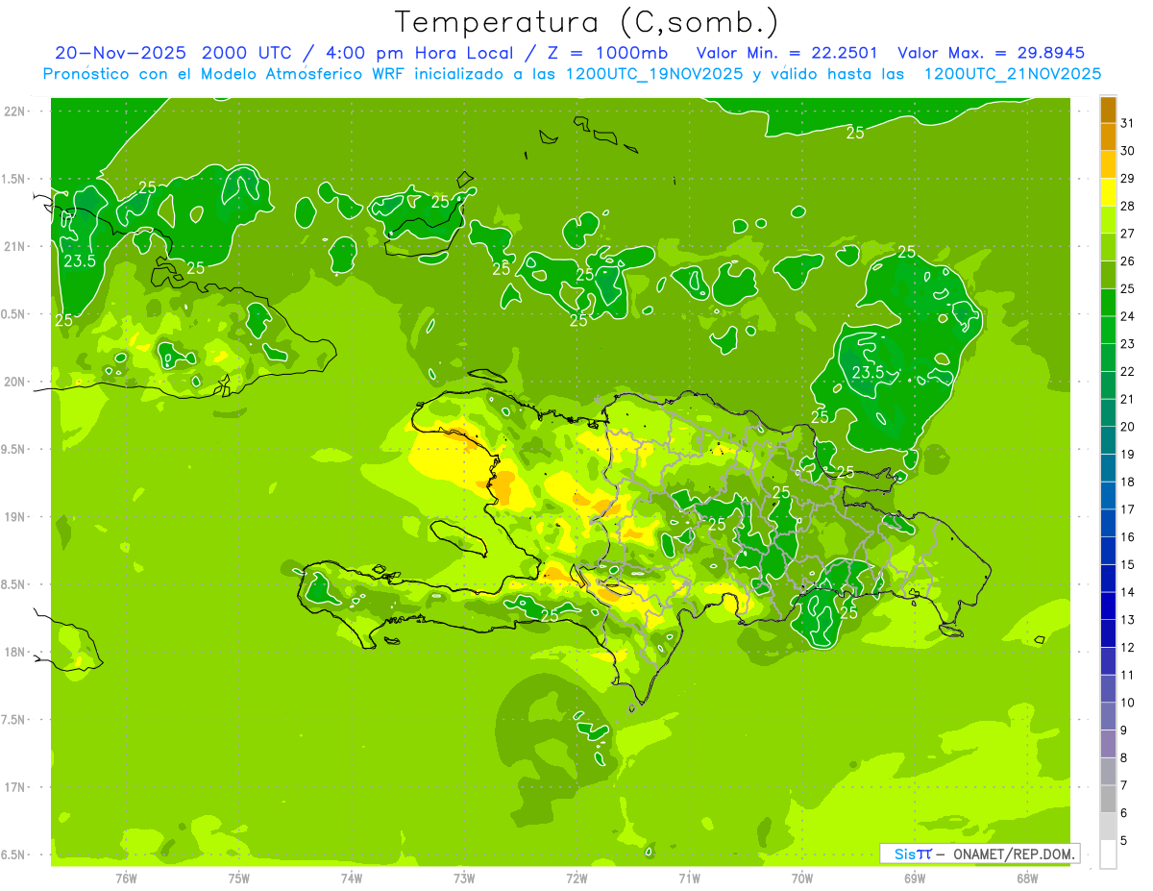Screen dimensions: 1153x891
Task: Select the dark blue swatch between 12 and 13
Action: click(1108, 633)
